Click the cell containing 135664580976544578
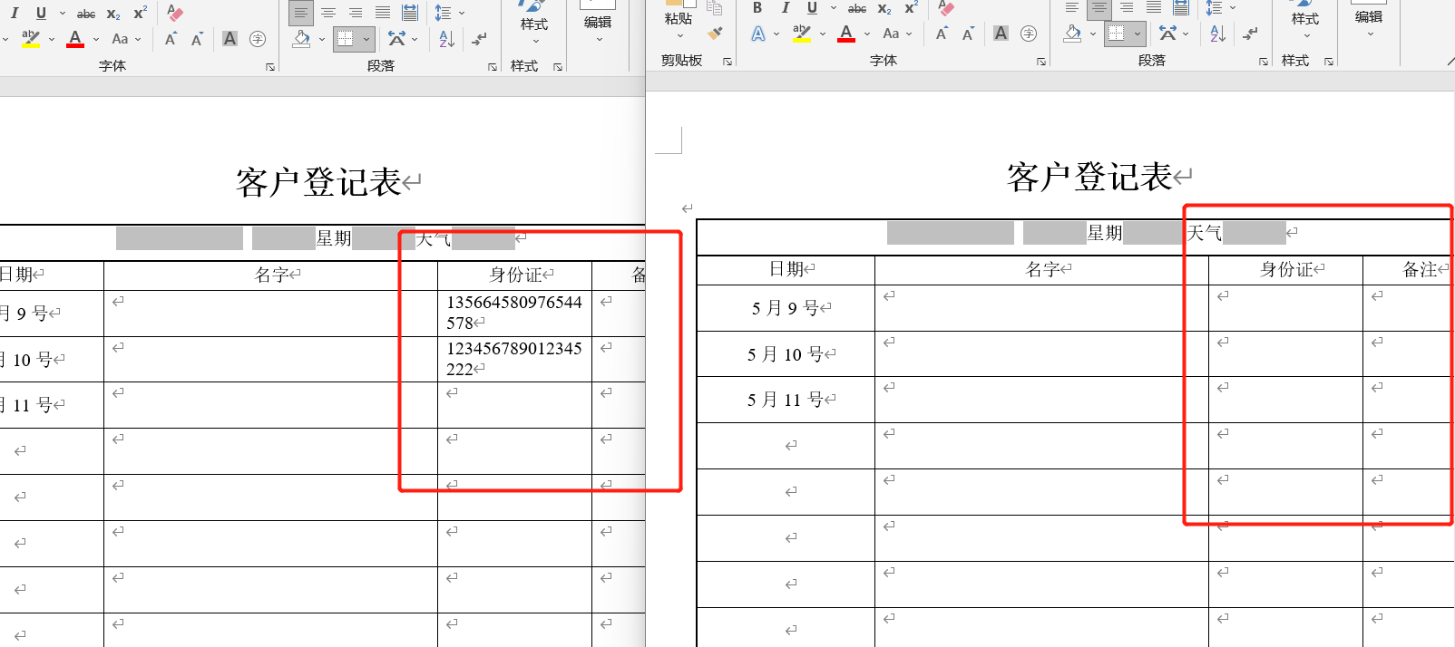Image resolution: width=1455 pixels, height=647 pixels. point(513,313)
